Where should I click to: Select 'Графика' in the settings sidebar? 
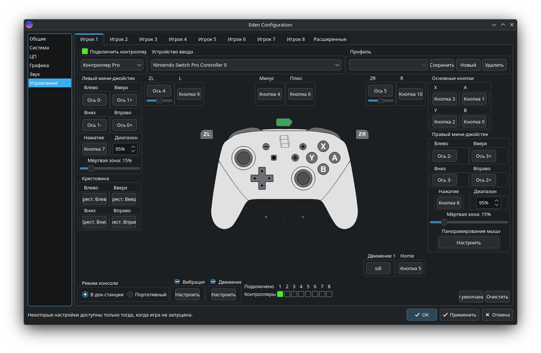pyautogui.click(x=49, y=65)
